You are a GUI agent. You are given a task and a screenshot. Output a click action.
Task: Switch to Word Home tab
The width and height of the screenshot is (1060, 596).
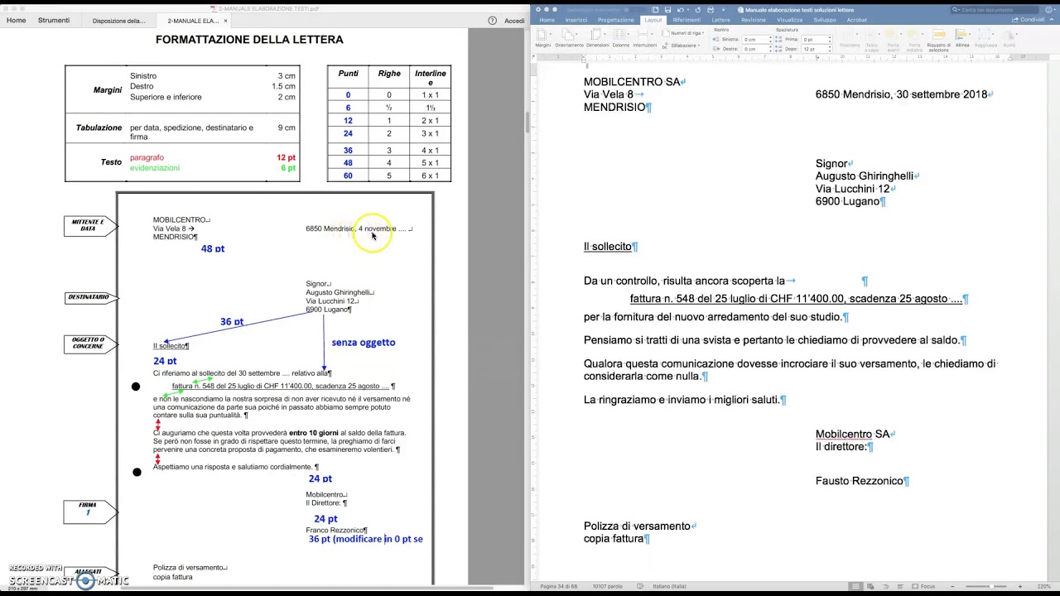pos(547,20)
